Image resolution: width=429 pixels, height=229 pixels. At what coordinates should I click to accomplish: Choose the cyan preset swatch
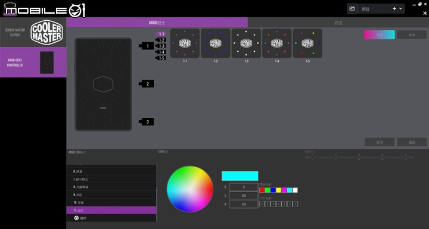pos(290,190)
